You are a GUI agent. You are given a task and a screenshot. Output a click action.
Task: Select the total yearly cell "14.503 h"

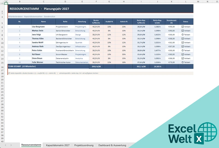coord(157,67)
